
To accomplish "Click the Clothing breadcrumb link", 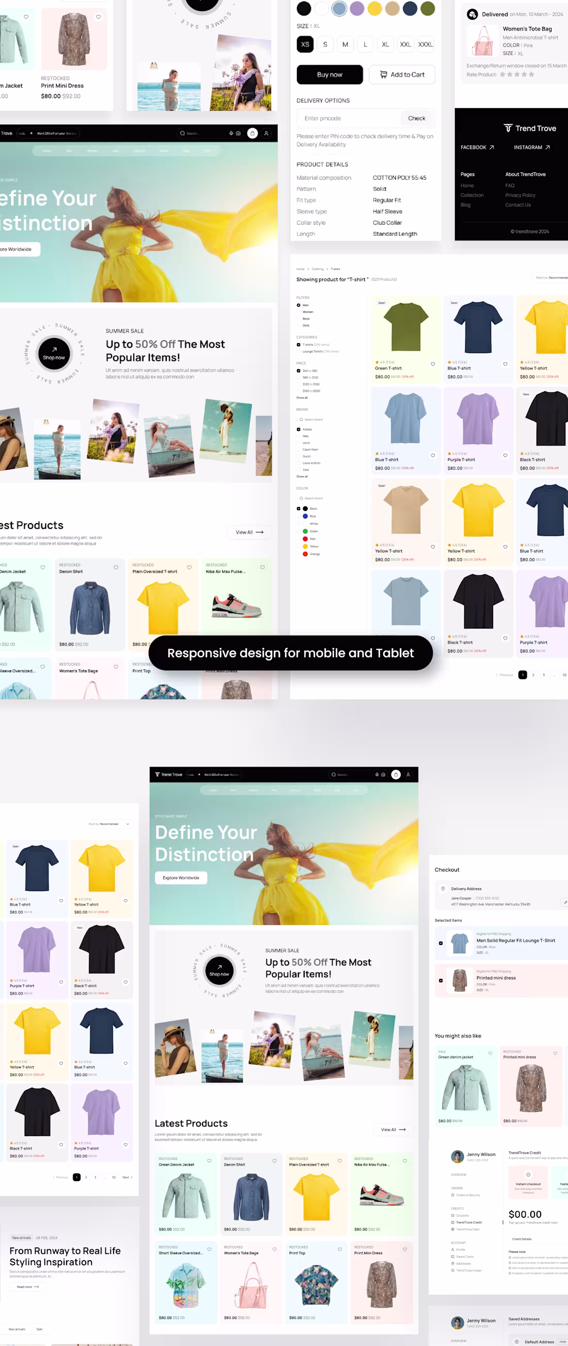I will click(x=318, y=269).
